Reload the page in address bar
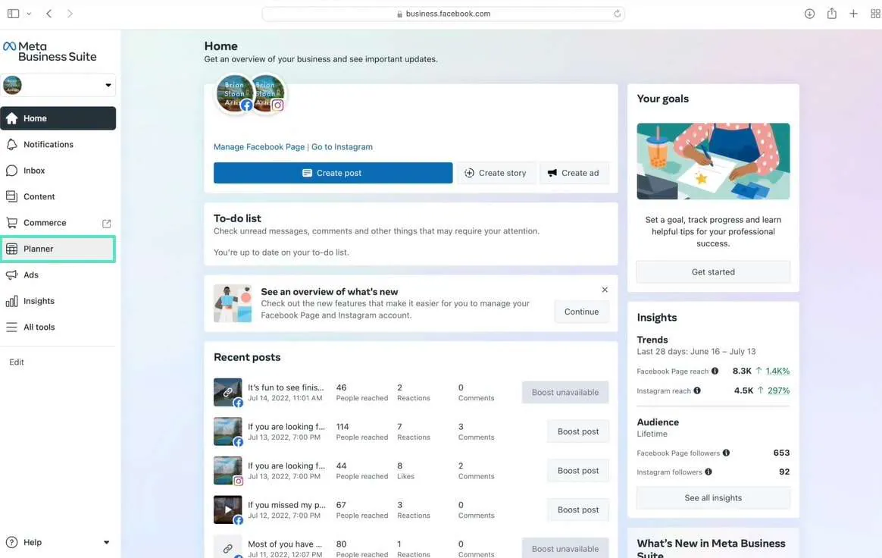This screenshot has width=882, height=558. tap(617, 14)
